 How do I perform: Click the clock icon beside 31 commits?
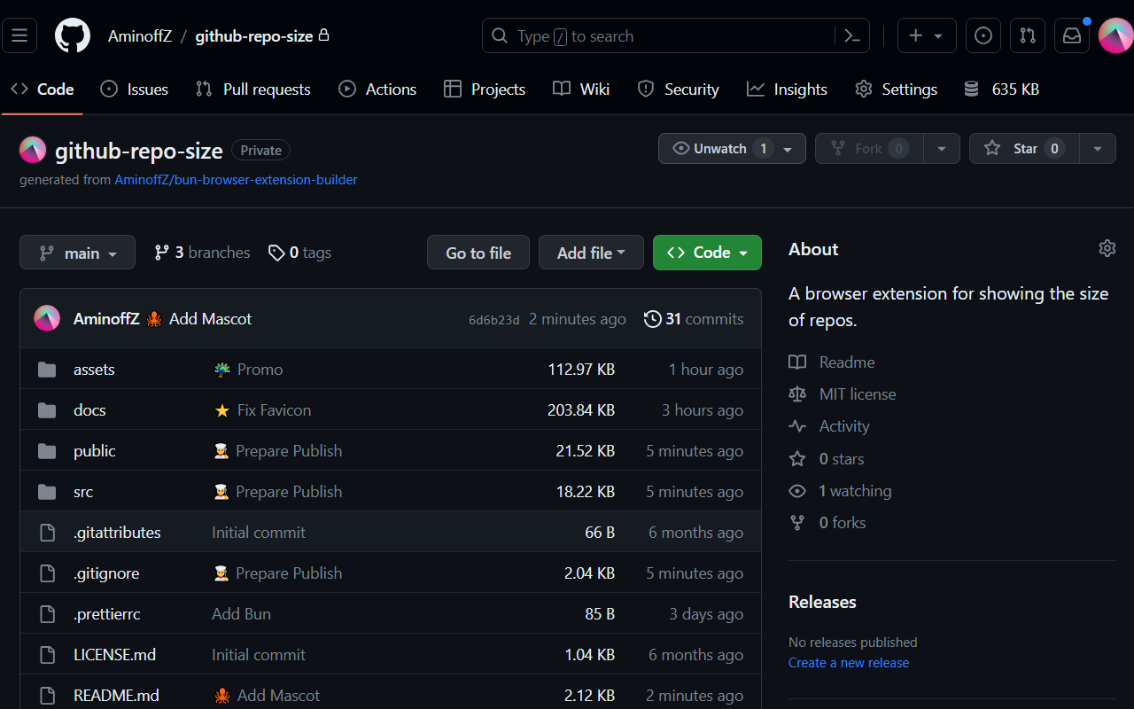click(x=653, y=318)
